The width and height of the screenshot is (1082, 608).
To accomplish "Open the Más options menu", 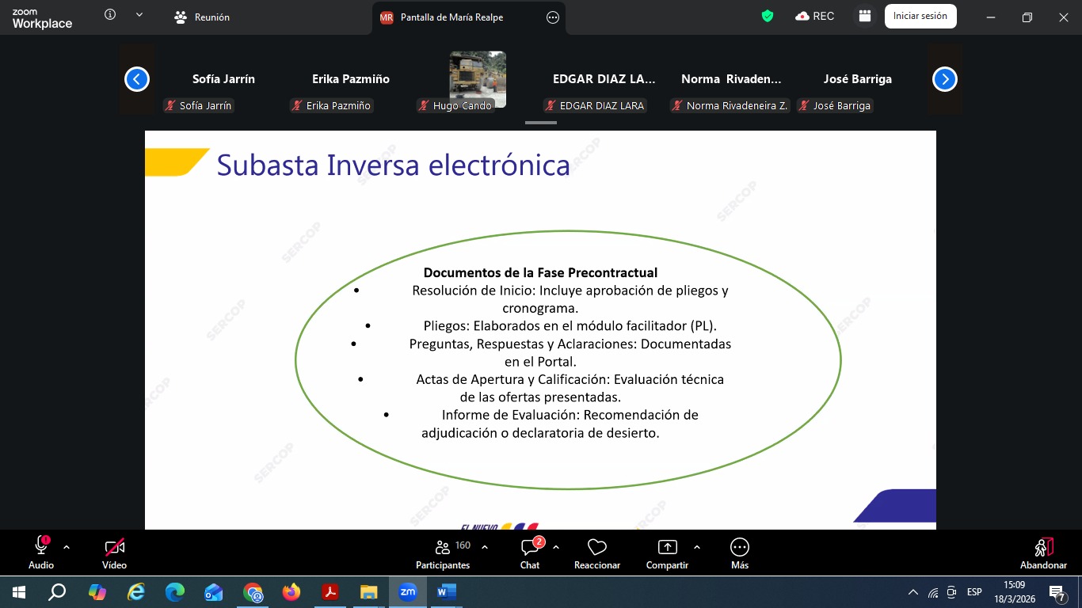I will pos(739,553).
